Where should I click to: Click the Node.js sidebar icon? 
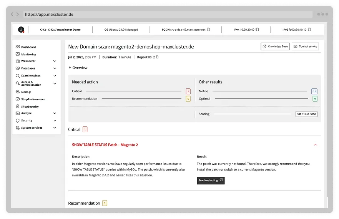click(x=18, y=92)
